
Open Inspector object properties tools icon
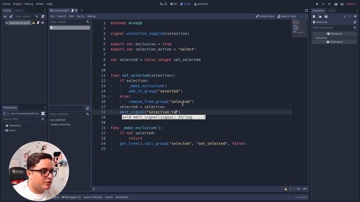pos(355,22)
